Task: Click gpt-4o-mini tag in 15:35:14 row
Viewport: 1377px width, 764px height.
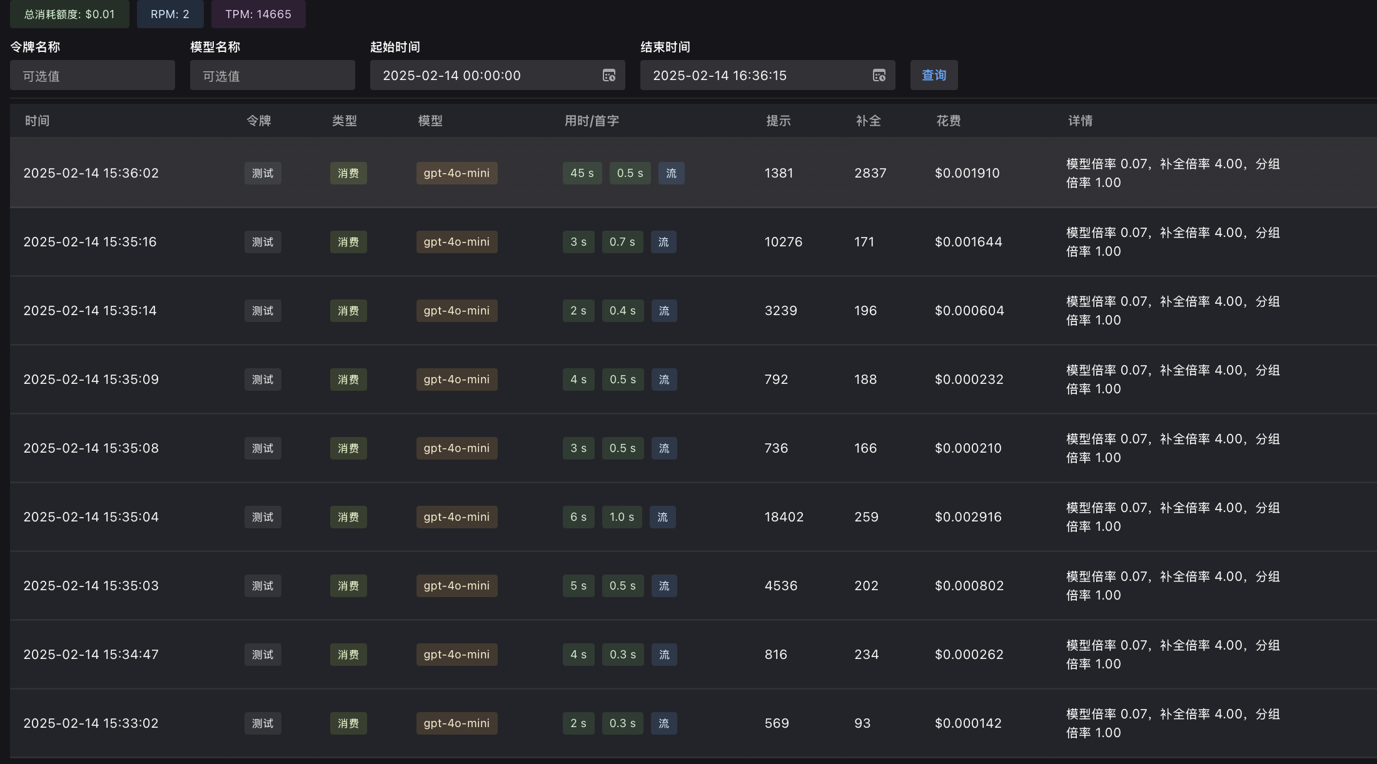Action: (457, 311)
